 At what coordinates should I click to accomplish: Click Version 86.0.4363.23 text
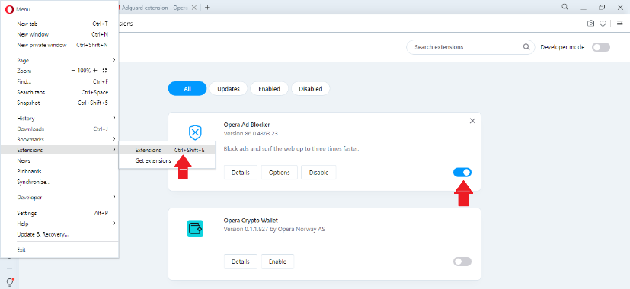(x=251, y=133)
